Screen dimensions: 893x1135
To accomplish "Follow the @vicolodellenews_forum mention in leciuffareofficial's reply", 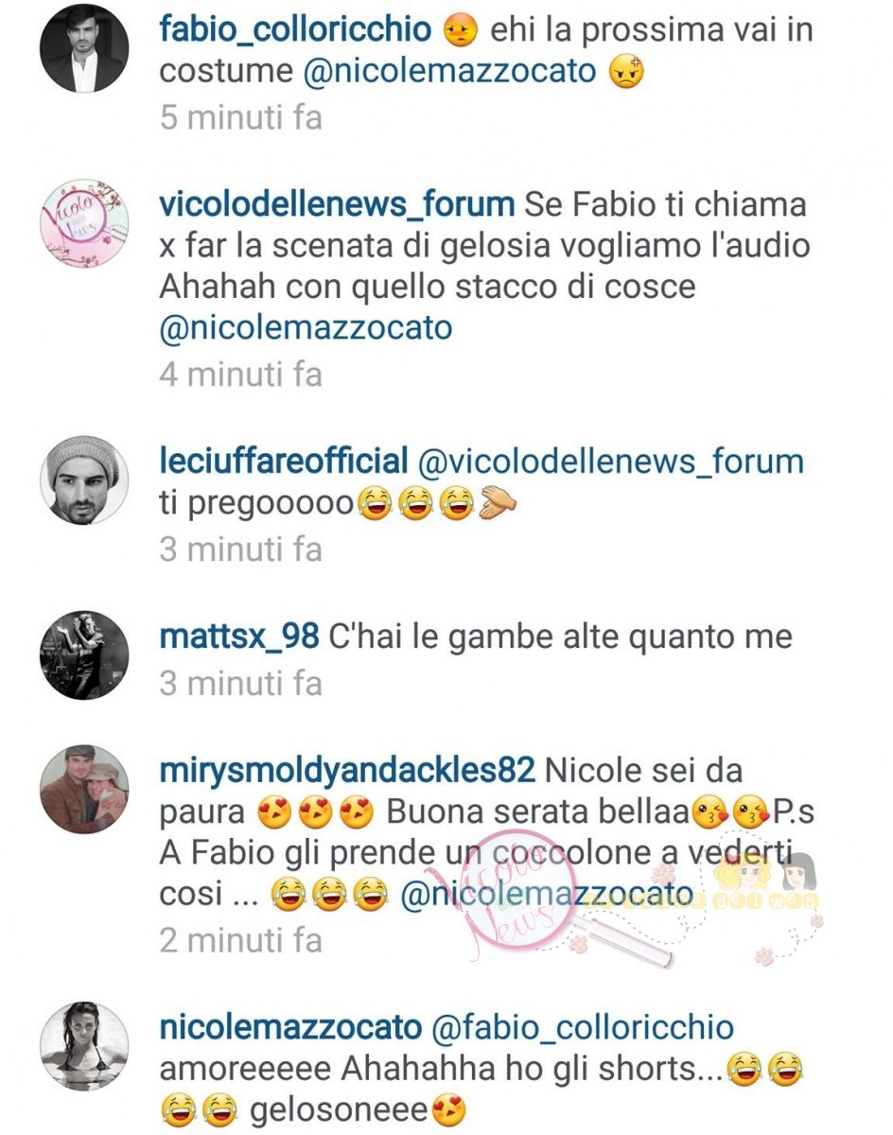I will (609, 462).
